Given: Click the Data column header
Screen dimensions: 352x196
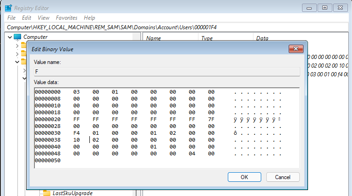Looking at the screenshot, I should [262, 38].
